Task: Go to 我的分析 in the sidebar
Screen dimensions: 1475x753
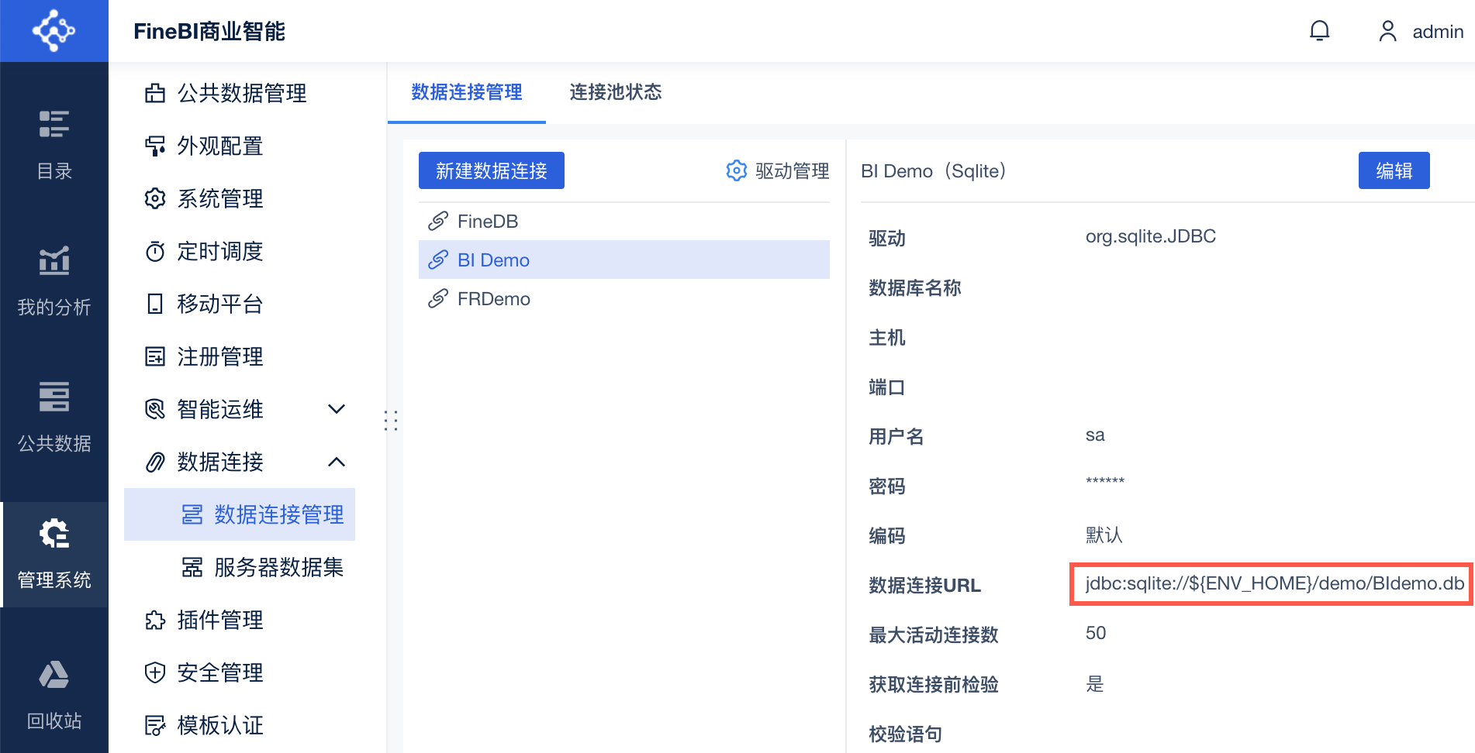Action: coord(54,281)
